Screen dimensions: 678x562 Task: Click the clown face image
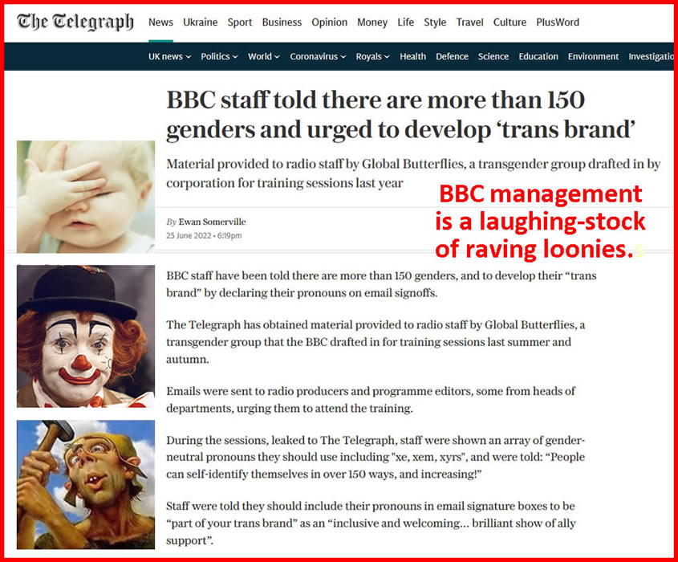click(x=86, y=336)
